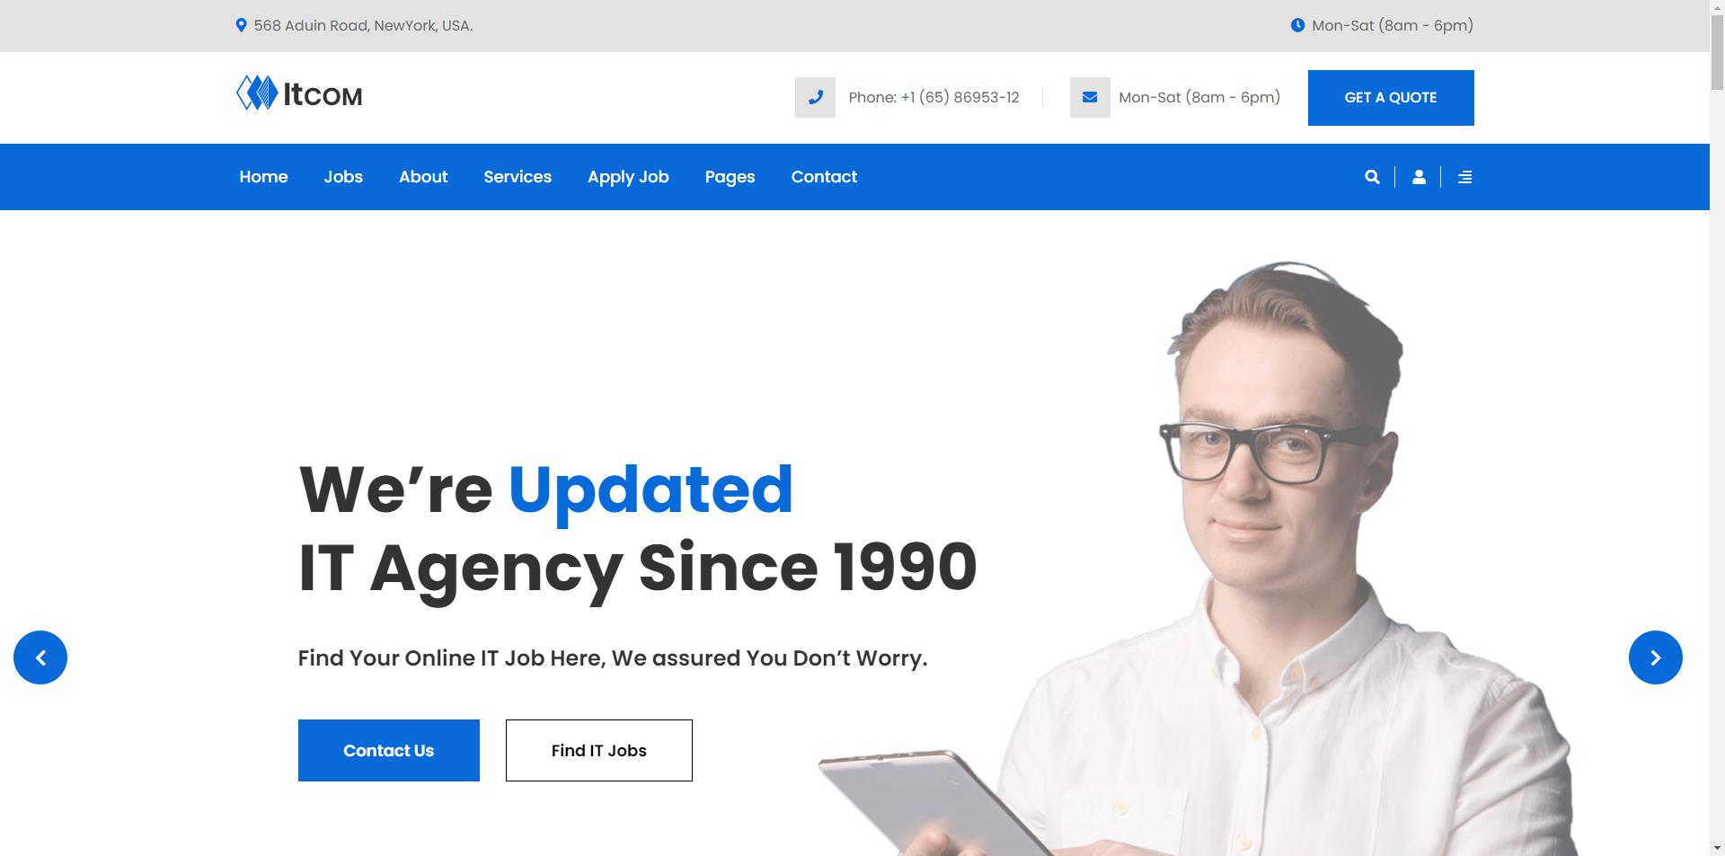This screenshot has width=1725, height=856.
Task: Click the Itcom logo
Action: point(299,93)
